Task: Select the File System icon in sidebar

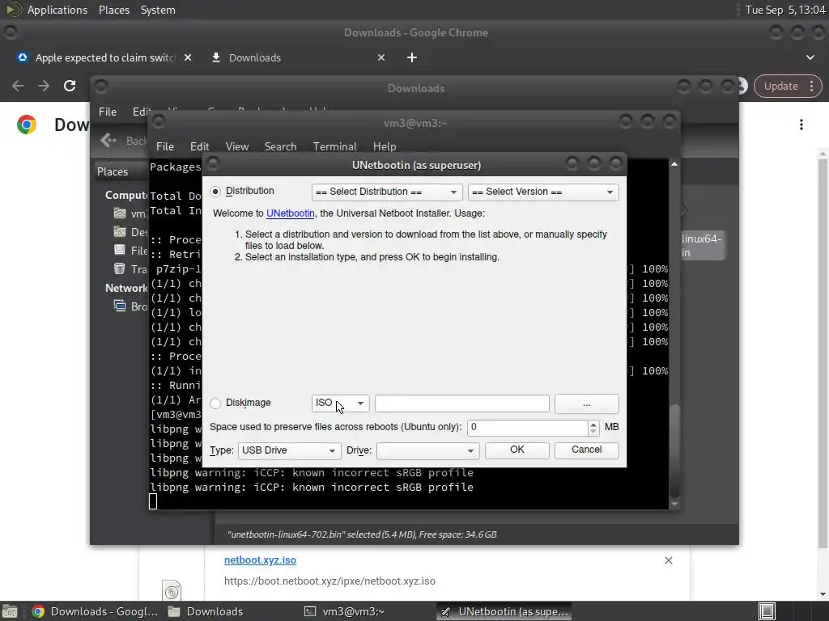Action: pos(120,251)
